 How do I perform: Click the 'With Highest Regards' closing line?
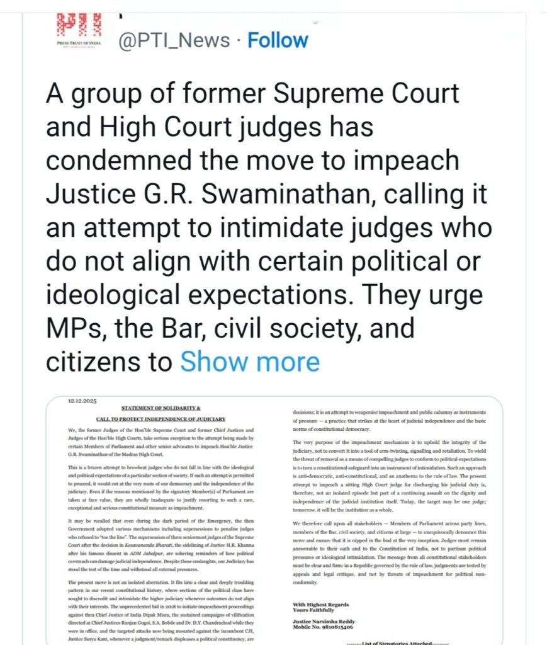(x=319, y=604)
